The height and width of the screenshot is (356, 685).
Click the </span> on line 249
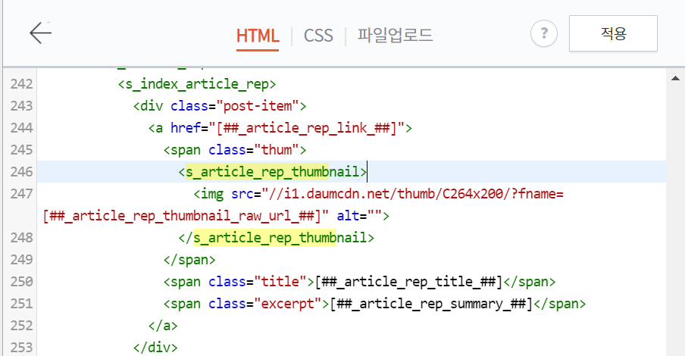(189, 260)
